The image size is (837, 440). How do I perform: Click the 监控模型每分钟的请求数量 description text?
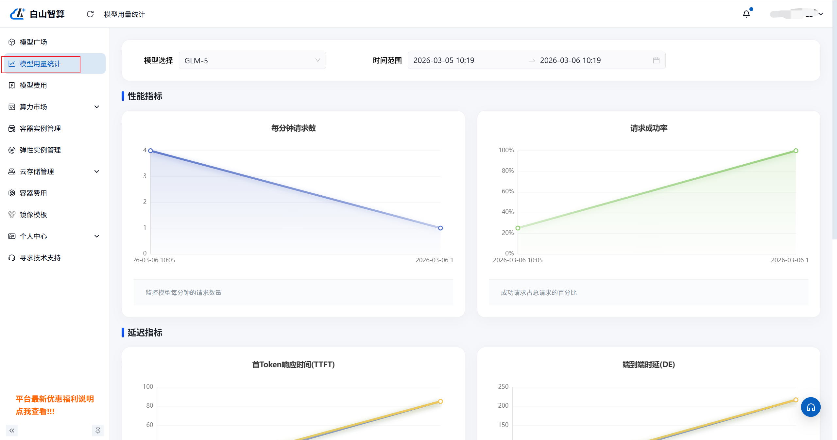click(183, 293)
